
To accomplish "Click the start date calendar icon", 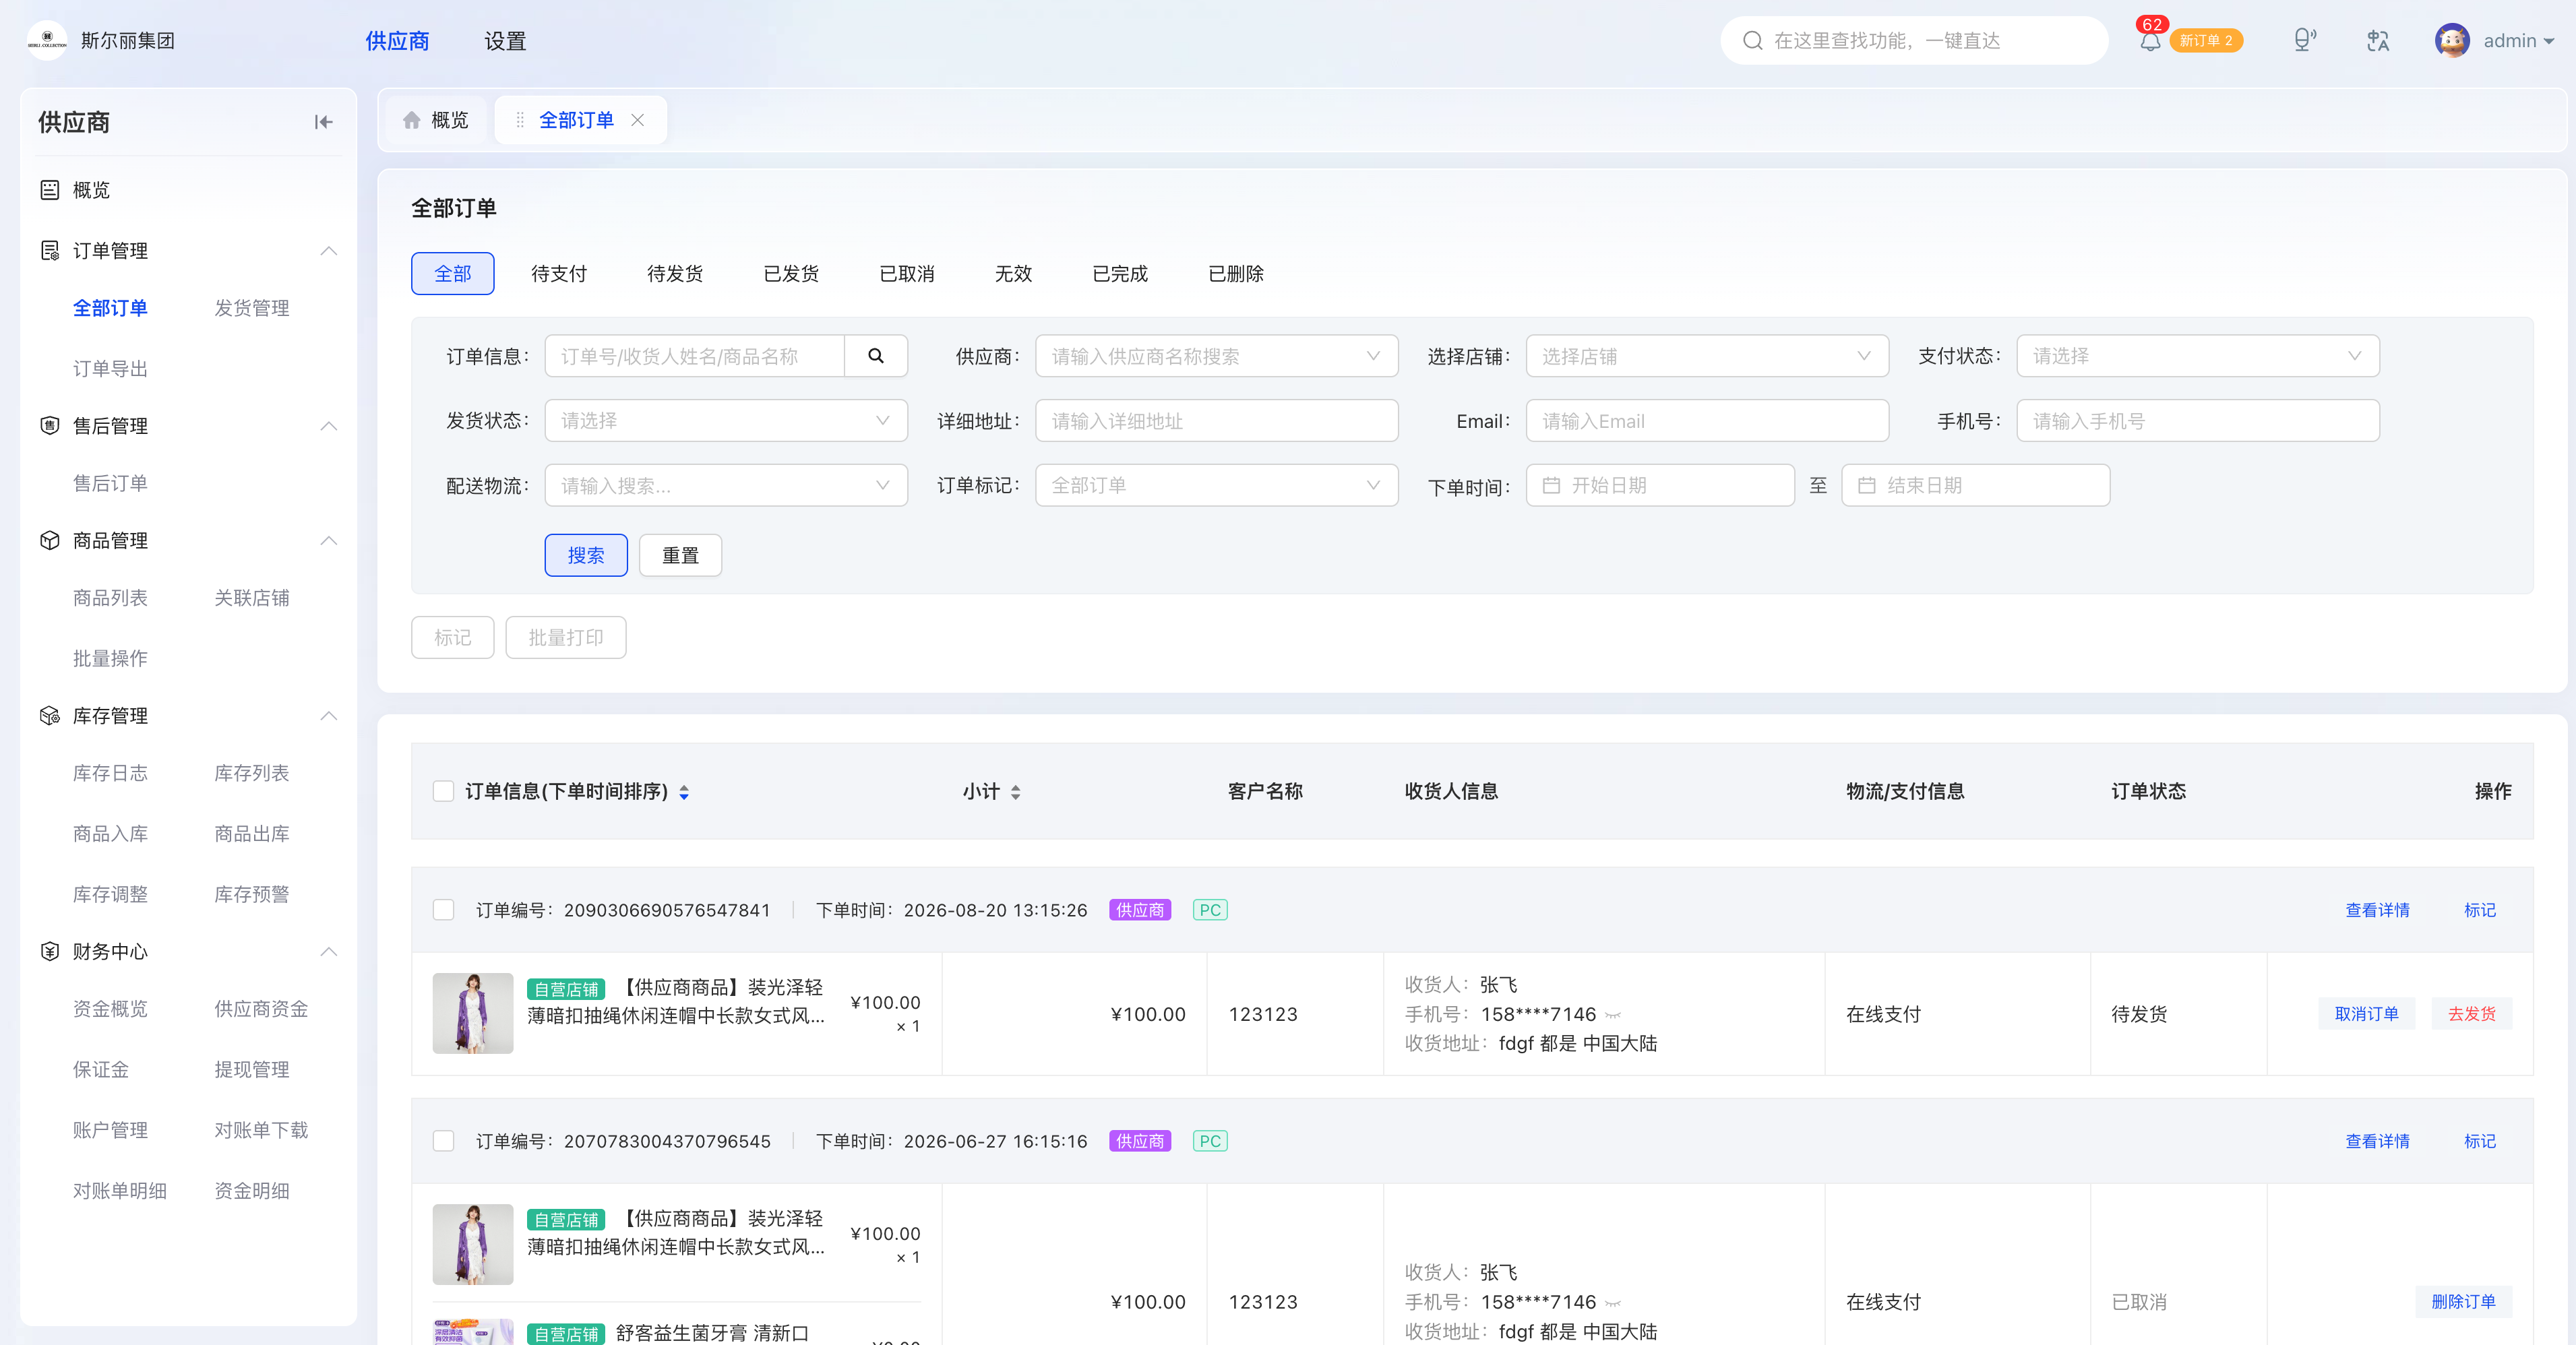I will [1551, 485].
